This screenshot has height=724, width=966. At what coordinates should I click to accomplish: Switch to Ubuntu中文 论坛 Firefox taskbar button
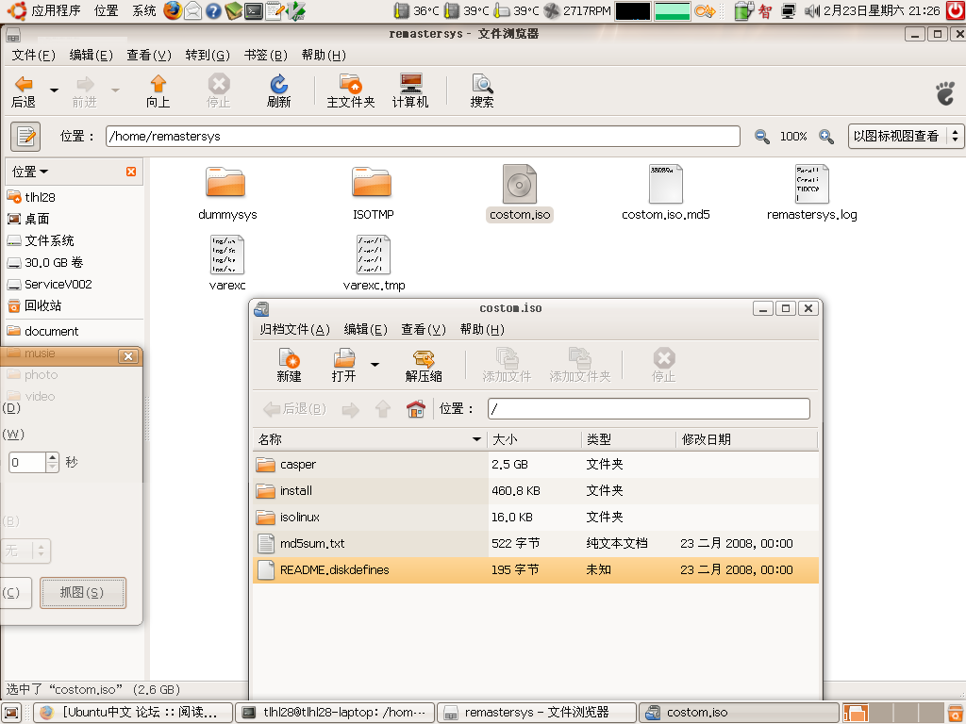[133, 713]
